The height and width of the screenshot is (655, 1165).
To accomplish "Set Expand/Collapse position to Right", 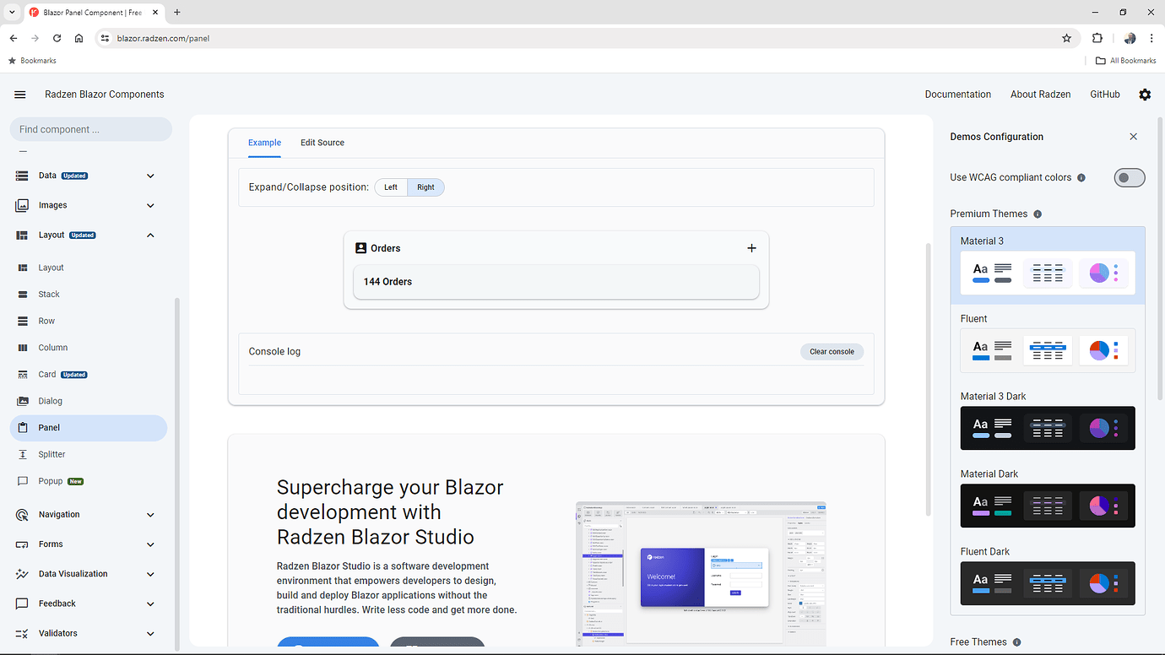I will 425,187.
